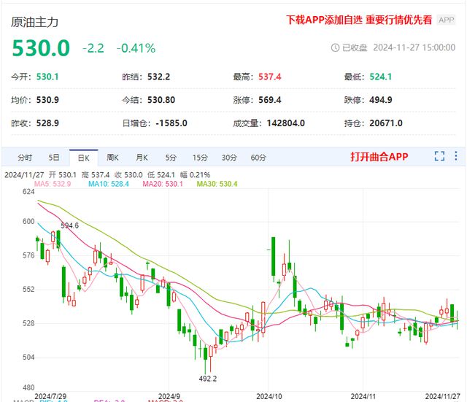
Task: Click the gray APP badge
Action: 446,20
